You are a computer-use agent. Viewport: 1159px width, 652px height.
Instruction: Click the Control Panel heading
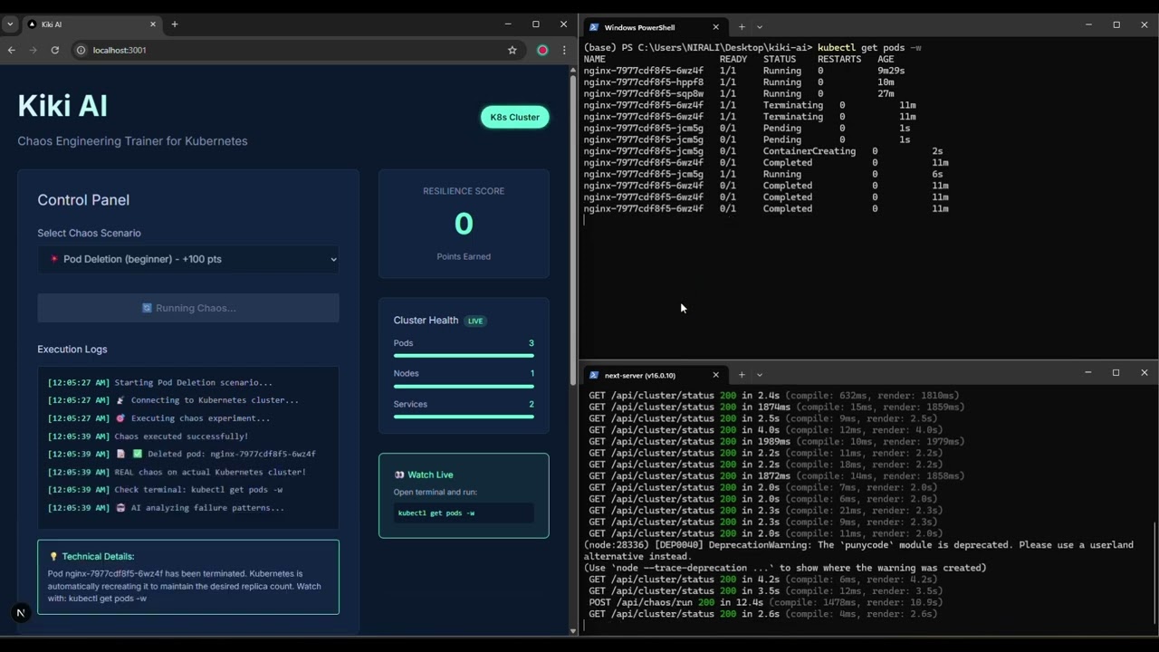pyautogui.click(x=83, y=200)
